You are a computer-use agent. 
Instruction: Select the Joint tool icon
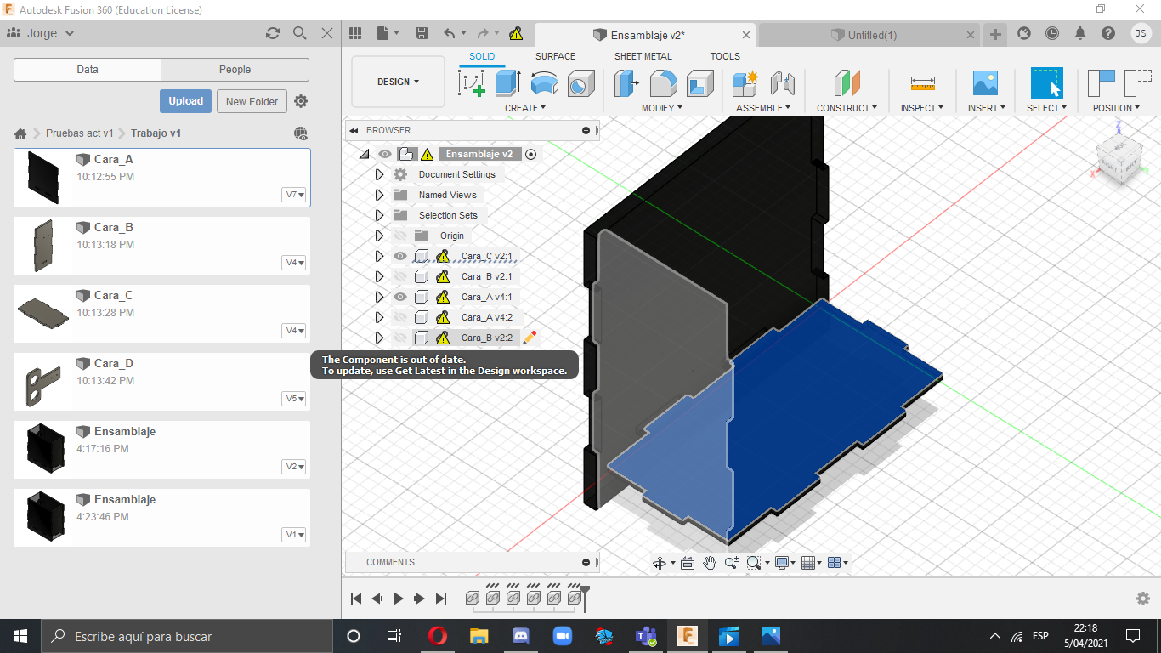(x=782, y=83)
